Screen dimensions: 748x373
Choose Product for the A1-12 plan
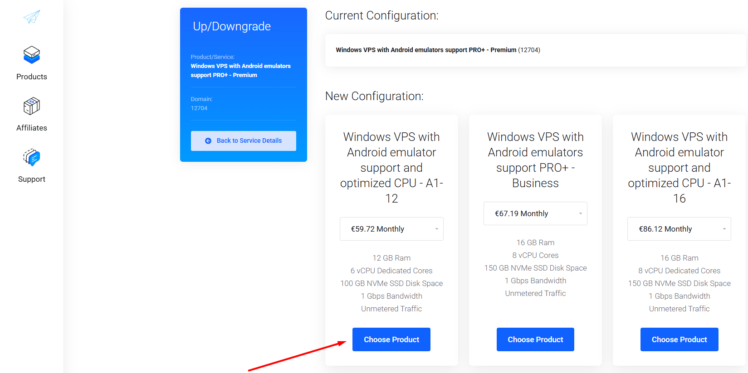pyautogui.click(x=391, y=339)
